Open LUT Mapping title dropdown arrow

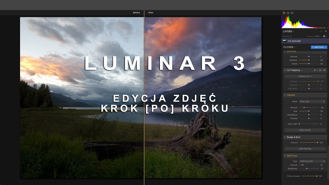[301, 70]
